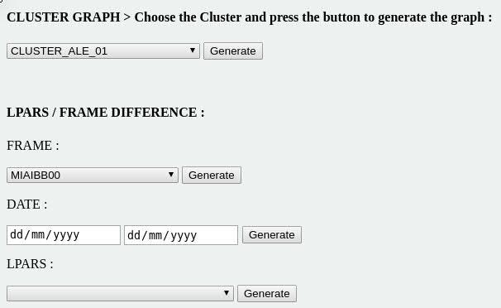
Task: Click the LPARS : label
Action: pos(30,264)
